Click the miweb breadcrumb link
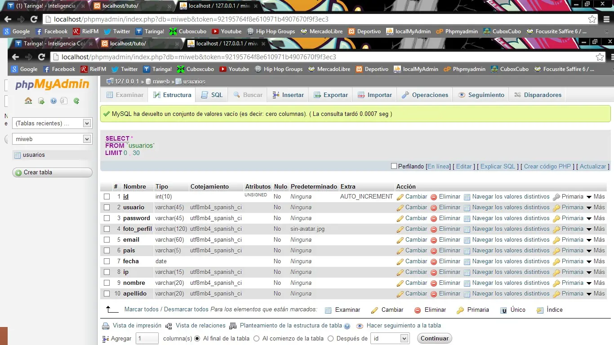This screenshot has width=614, height=345. point(161,81)
